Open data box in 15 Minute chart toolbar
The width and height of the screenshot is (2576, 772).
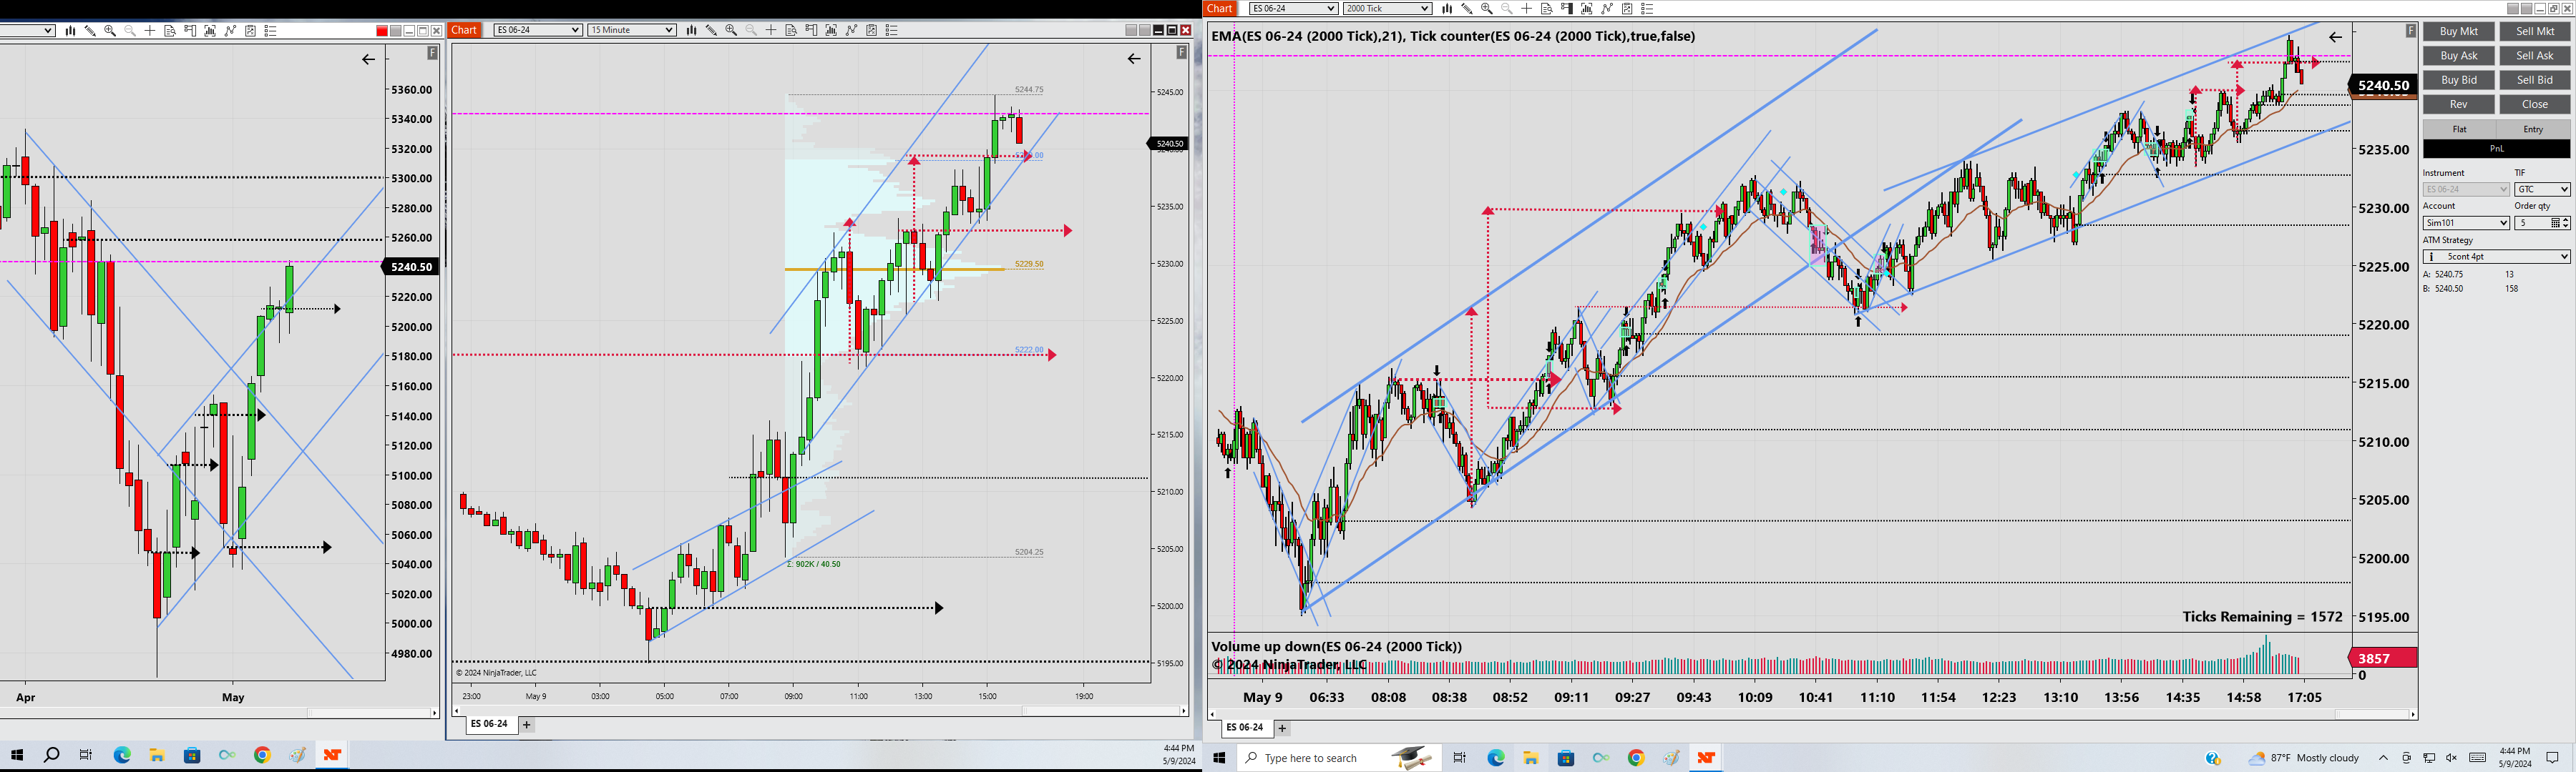pos(791,30)
